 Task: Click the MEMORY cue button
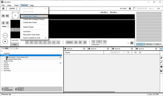[69, 42]
